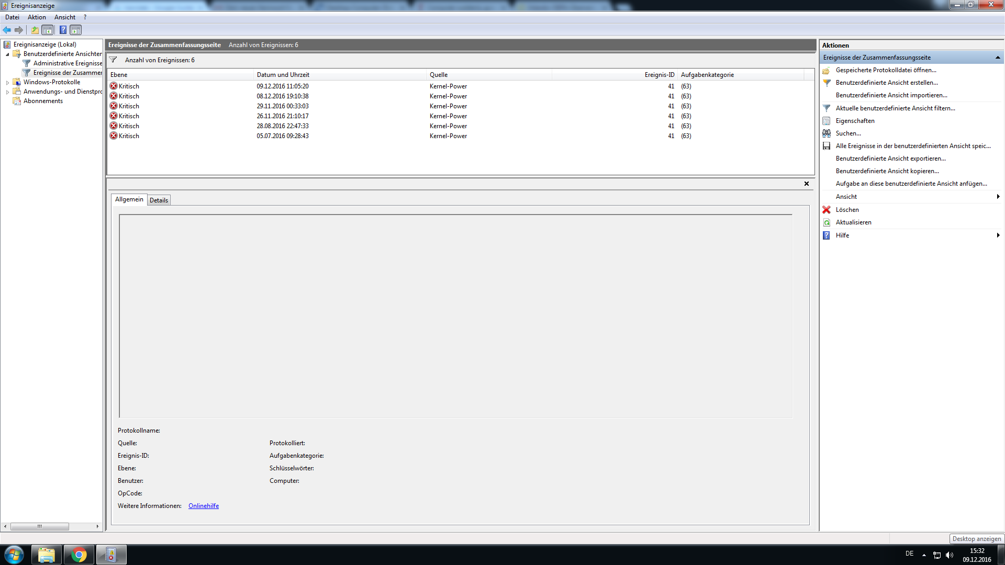Click the Aktualisieren refresh action
This screenshot has height=565, width=1005.
(x=853, y=222)
